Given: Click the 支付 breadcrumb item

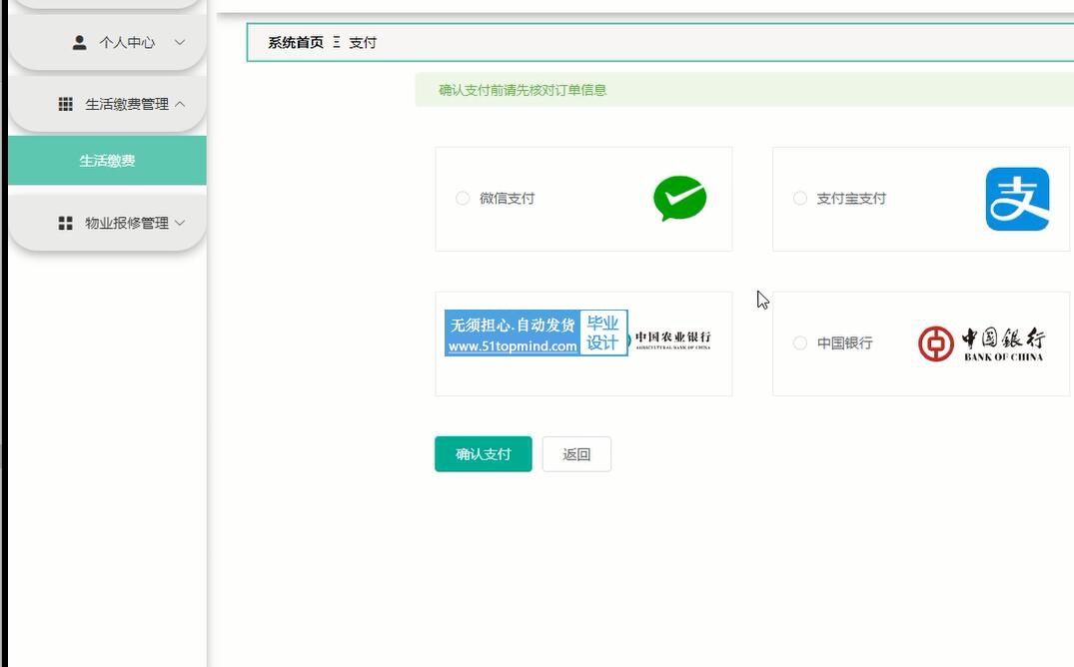Looking at the screenshot, I should coord(363,43).
